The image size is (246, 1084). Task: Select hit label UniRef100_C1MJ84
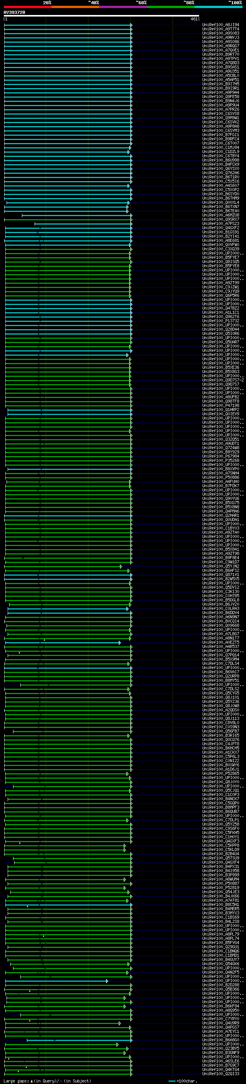click(x=221, y=148)
